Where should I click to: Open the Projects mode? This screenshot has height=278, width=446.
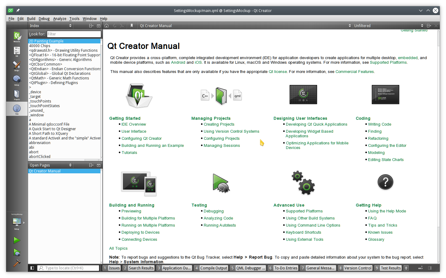[x=17, y=95]
